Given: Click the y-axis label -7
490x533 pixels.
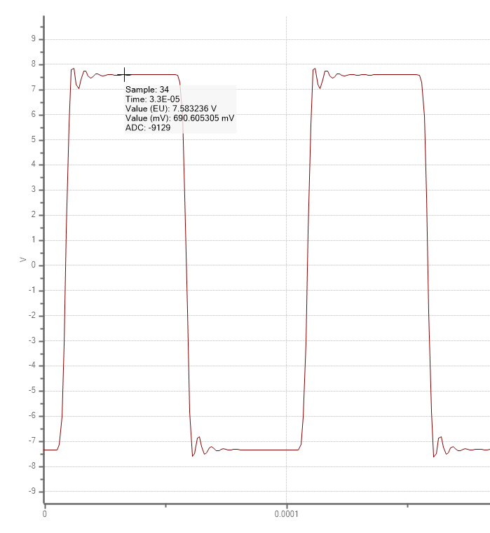Looking at the screenshot, I should pos(32,441).
